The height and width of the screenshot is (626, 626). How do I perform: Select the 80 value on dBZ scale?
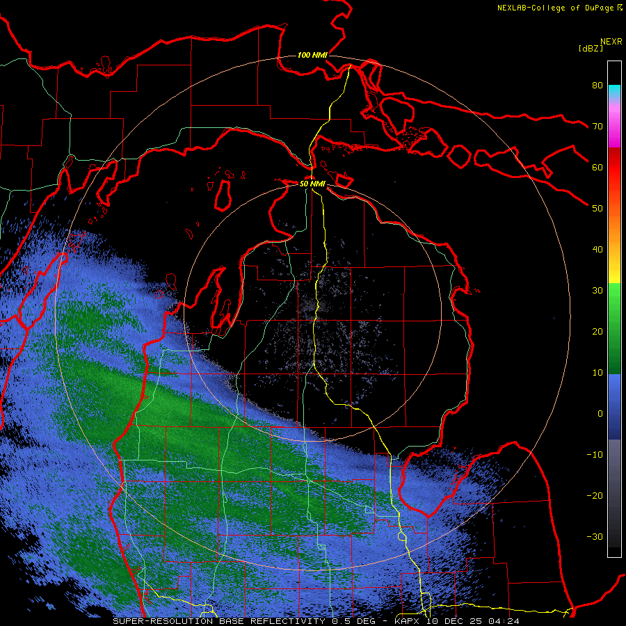tap(597, 85)
